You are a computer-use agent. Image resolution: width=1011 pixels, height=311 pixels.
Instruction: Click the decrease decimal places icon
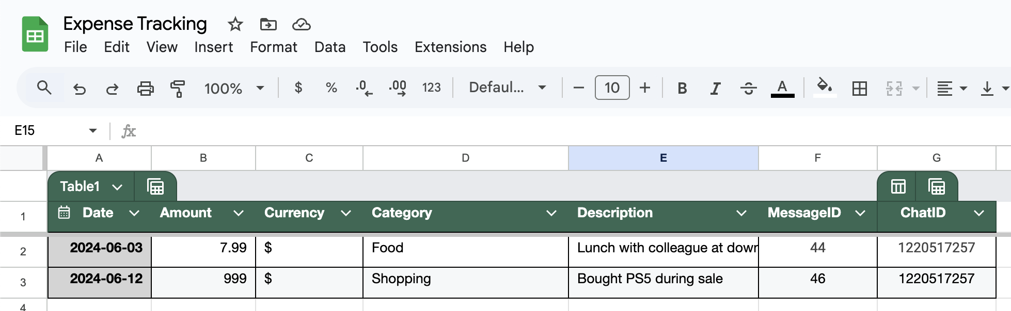(x=364, y=88)
